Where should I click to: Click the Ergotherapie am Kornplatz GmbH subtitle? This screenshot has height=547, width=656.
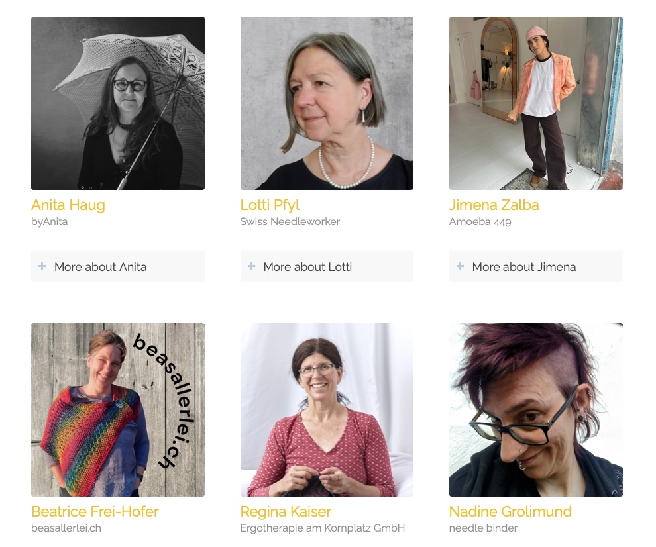(x=322, y=528)
